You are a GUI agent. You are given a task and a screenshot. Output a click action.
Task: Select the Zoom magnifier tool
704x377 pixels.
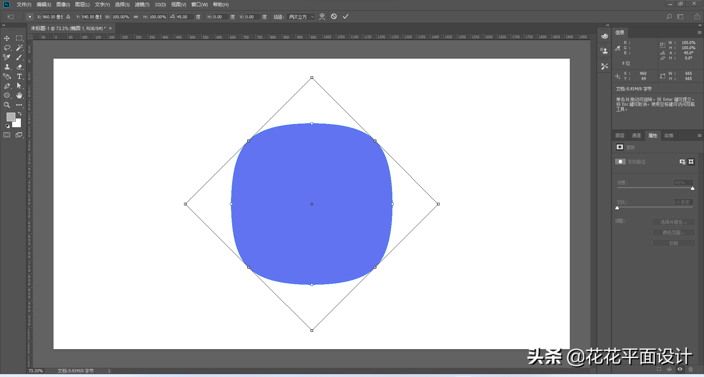click(x=7, y=105)
